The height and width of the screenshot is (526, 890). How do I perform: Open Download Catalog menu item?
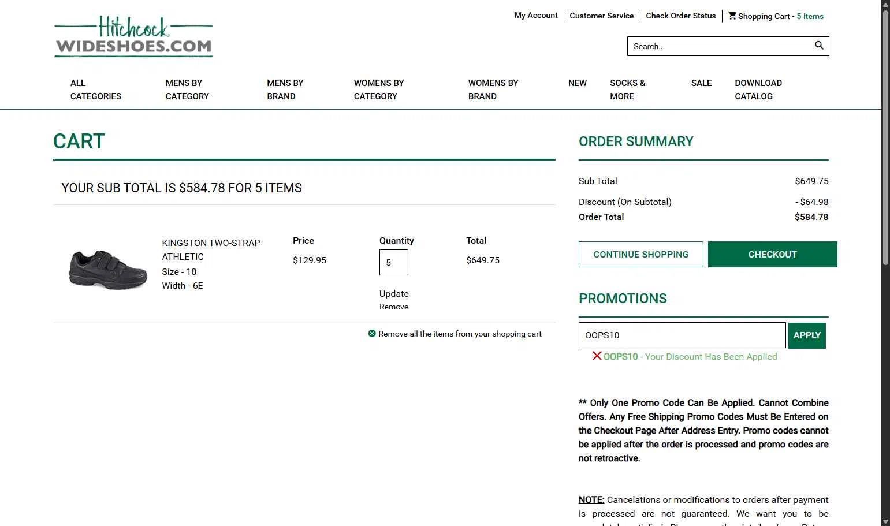point(758,89)
